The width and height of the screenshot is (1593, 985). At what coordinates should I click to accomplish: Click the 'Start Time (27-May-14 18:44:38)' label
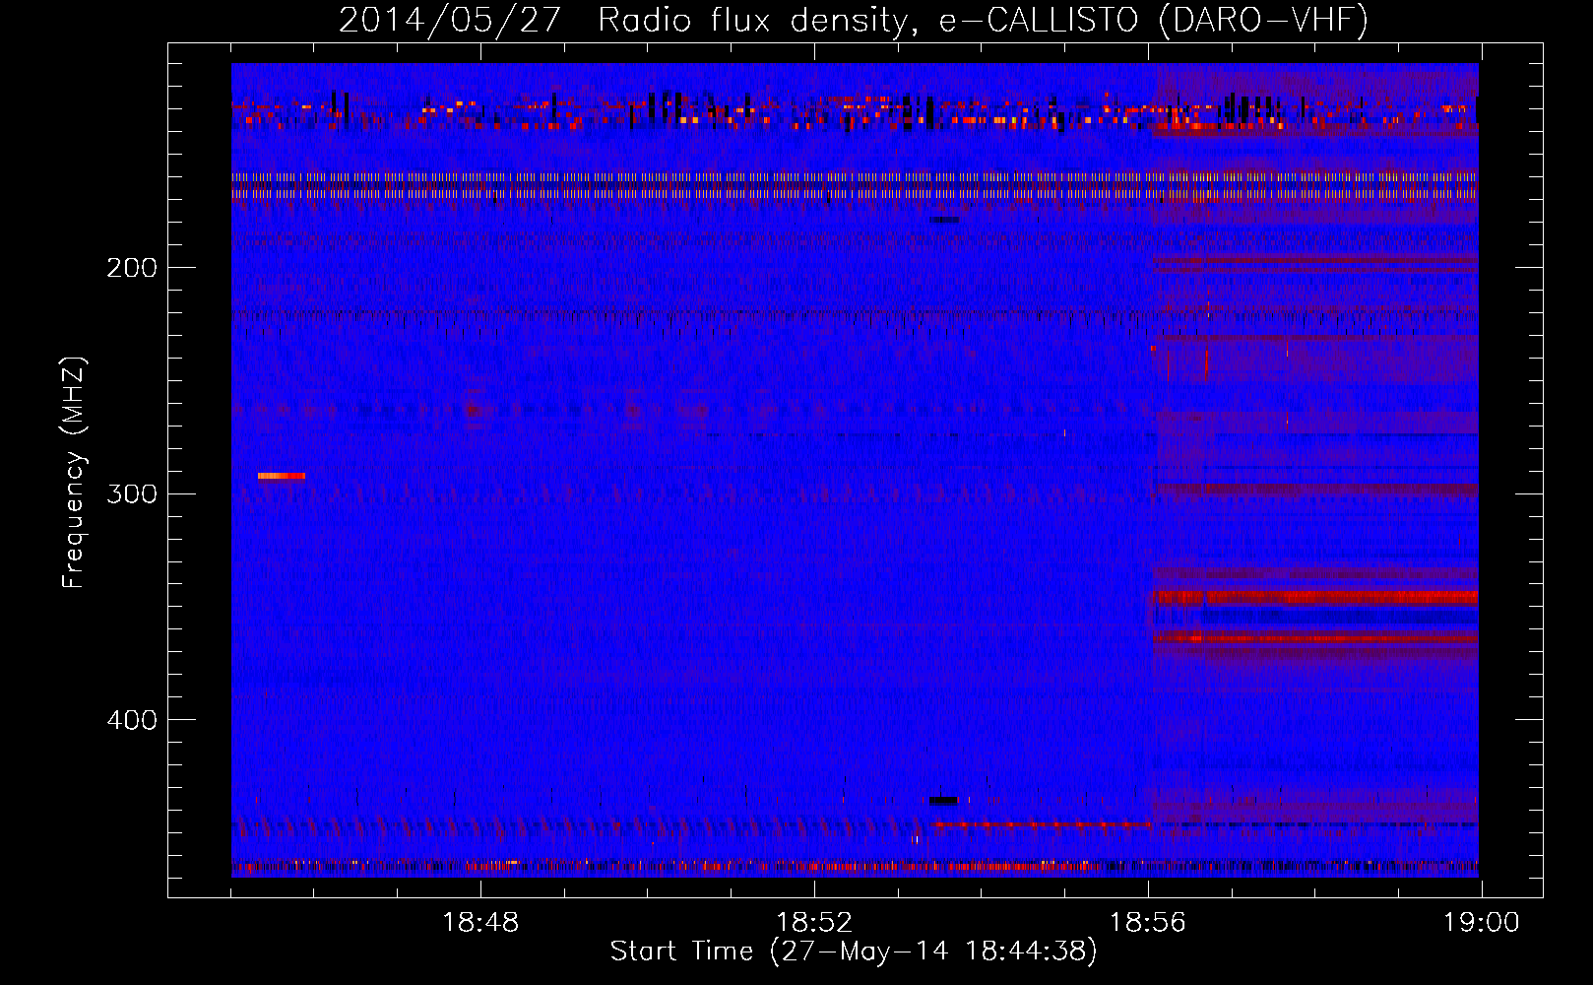click(854, 952)
